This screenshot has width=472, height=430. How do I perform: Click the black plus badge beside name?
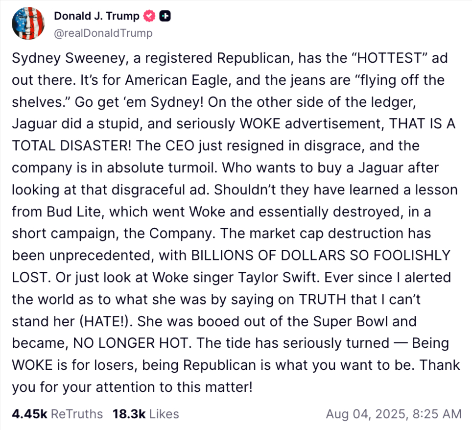(165, 16)
